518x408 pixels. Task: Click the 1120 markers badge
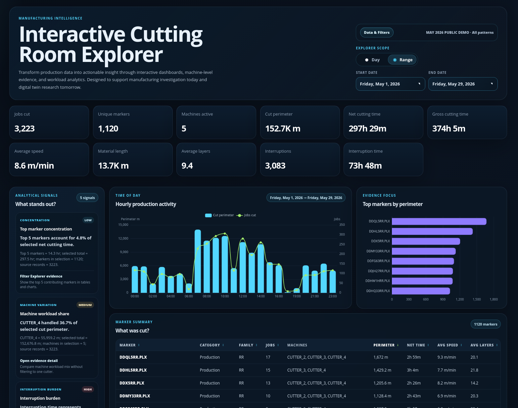(x=486, y=324)
